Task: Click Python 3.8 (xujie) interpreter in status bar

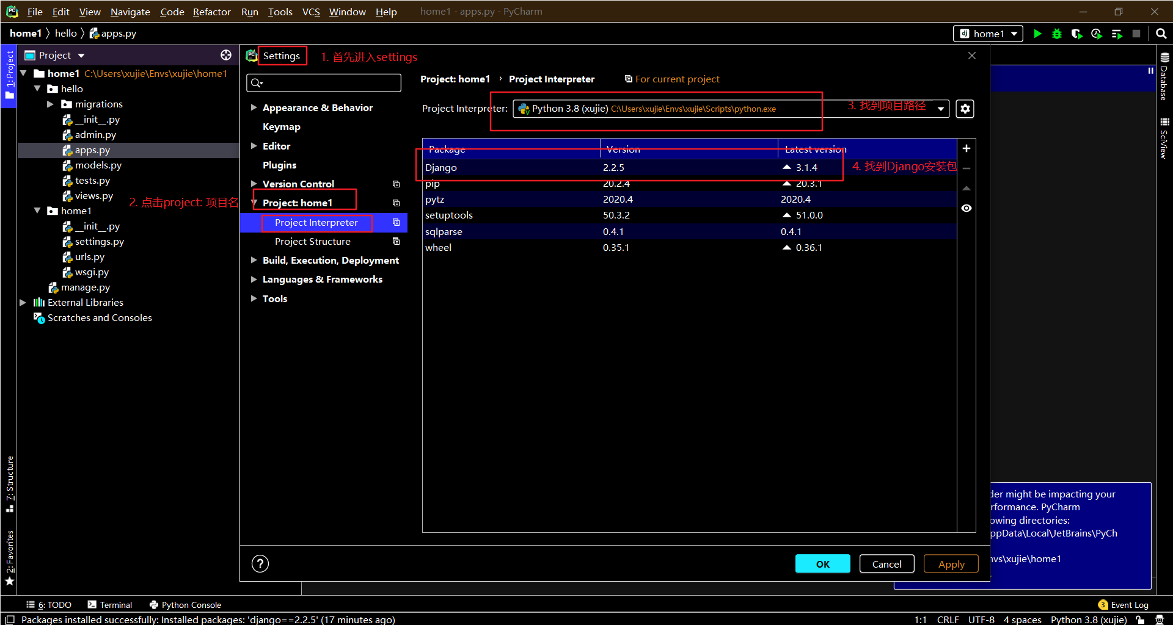Action: point(1089,620)
